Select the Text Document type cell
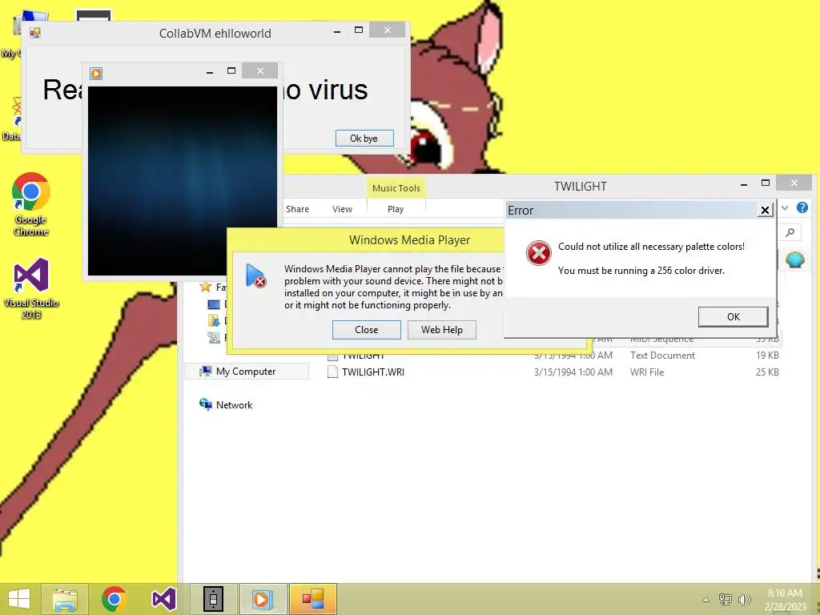This screenshot has width=820, height=615. point(662,356)
